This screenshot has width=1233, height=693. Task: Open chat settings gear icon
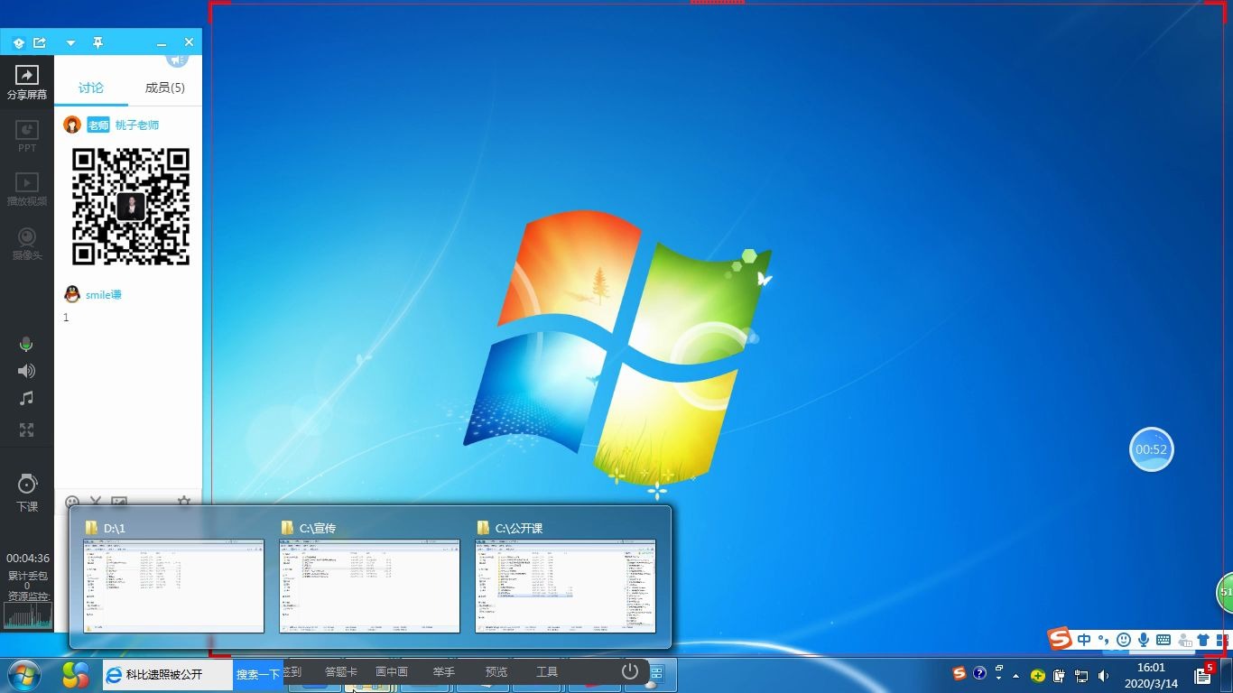(x=184, y=501)
